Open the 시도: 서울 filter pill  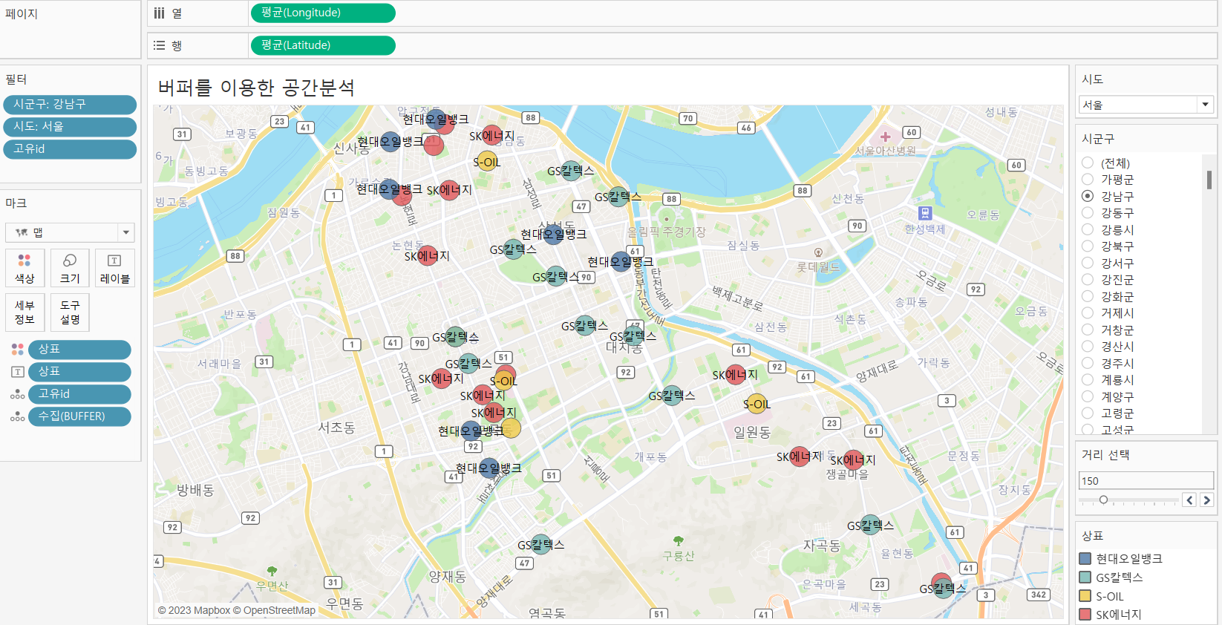click(70, 127)
